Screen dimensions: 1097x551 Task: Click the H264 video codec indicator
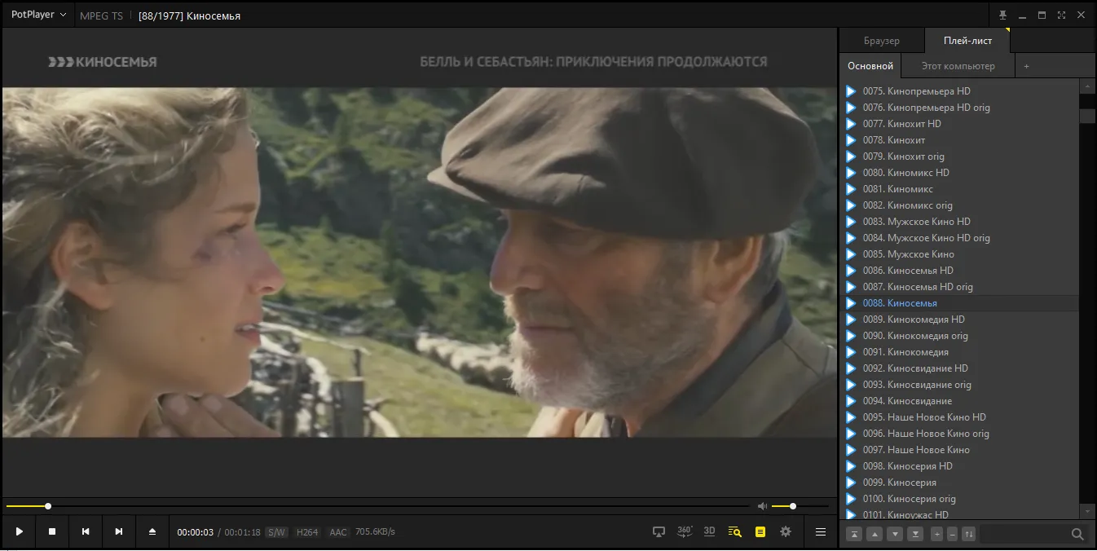click(307, 532)
